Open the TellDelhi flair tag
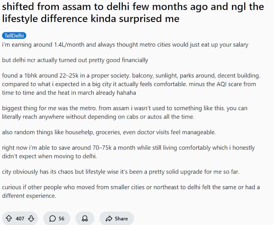274x225 pixels. tap(14, 35)
